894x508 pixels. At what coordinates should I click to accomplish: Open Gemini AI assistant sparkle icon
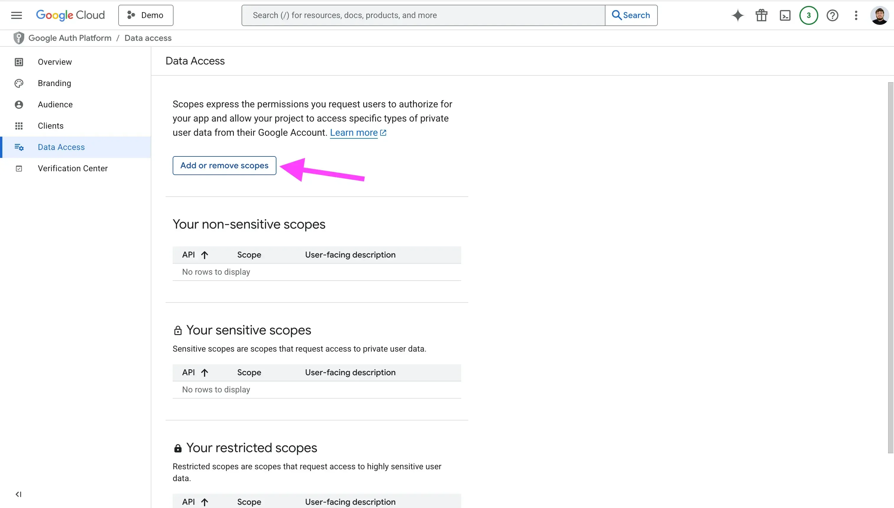click(x=737, y=15)
